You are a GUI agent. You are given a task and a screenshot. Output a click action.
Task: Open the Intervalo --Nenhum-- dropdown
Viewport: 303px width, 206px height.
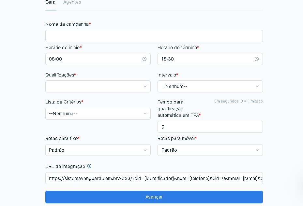click(210, 87)
